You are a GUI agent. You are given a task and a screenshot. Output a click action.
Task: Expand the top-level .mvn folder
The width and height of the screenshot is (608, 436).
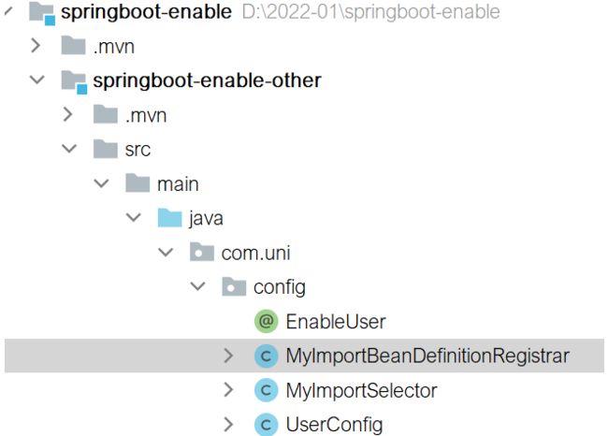[x=36, y=46]
